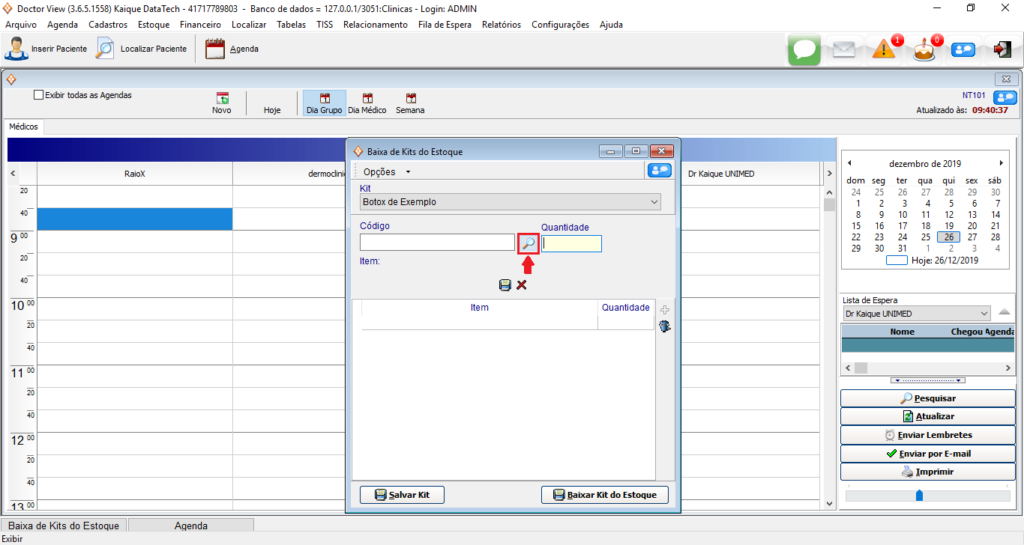
Task: Expand the Kit dropdown
Action: point(654,202)
